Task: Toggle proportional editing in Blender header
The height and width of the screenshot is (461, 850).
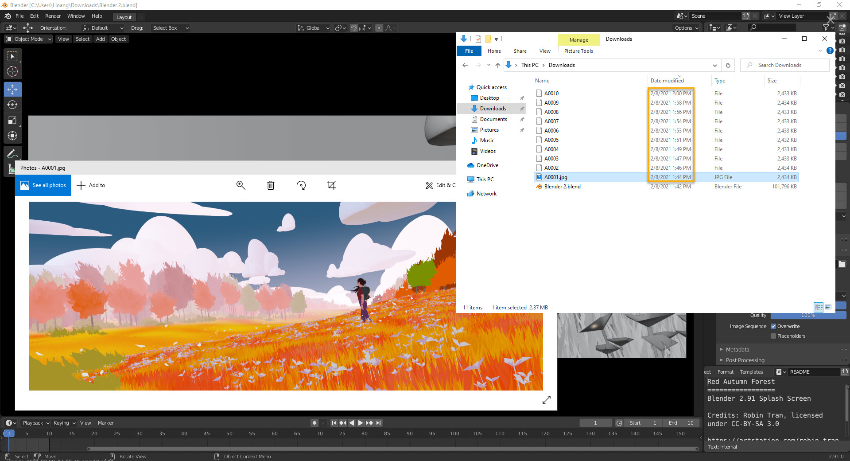Action: [379, 28]
